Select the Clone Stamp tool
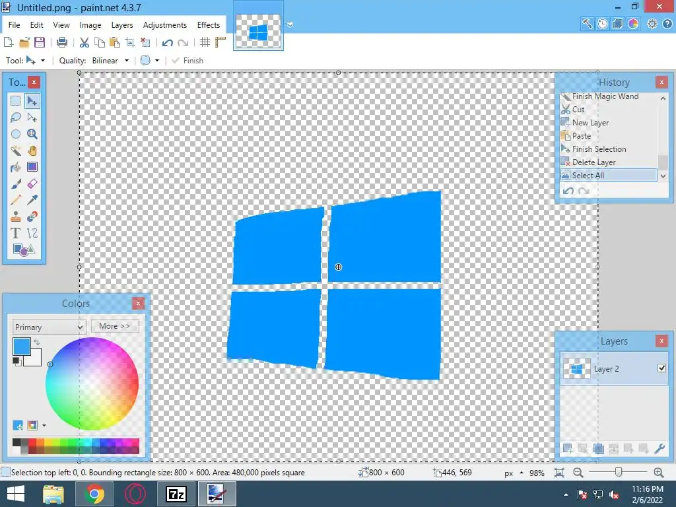Image resolution: width=676 pixels, height=507 pixels. click(x=16, y=217)
